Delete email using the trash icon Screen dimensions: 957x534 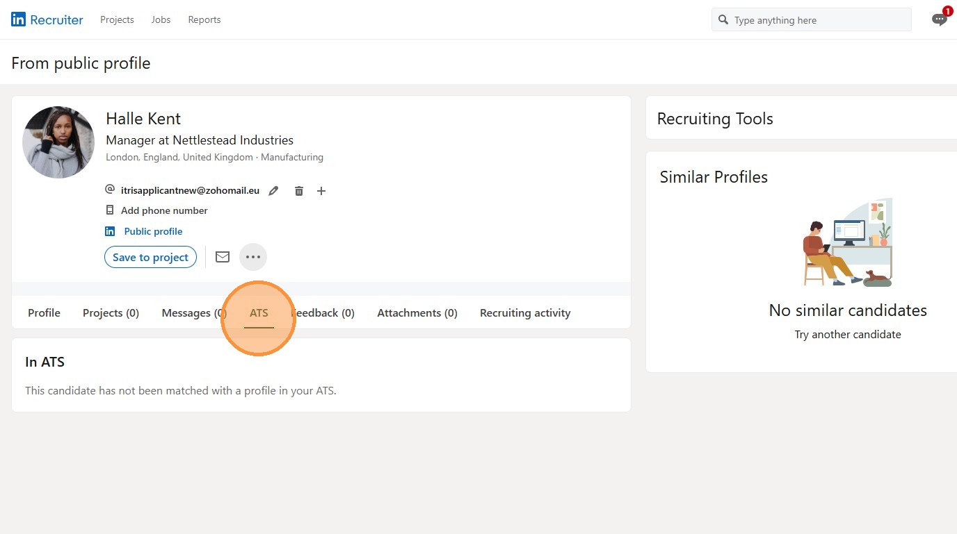click(299, 191)
